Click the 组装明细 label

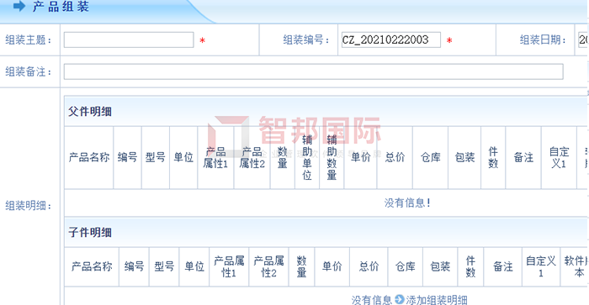pos(29,206)
